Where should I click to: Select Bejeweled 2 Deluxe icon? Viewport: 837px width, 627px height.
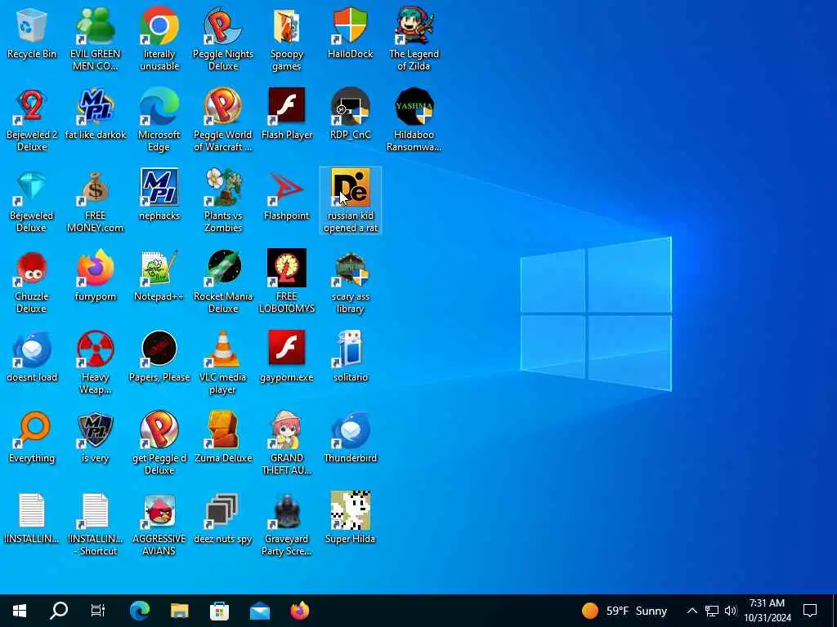point(32,107)
